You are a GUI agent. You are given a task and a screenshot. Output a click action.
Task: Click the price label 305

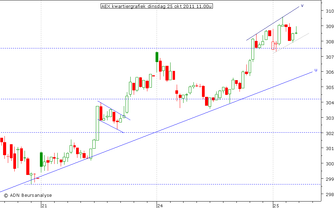(330, 87)
